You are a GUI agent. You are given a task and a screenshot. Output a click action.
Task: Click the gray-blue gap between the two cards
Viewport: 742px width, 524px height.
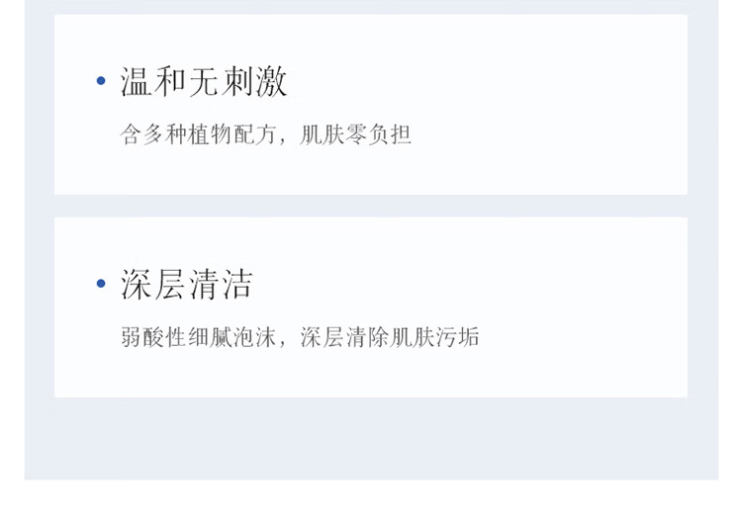point(371,206)
